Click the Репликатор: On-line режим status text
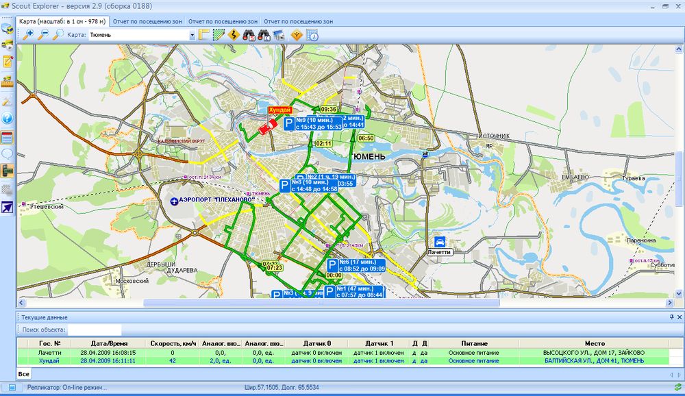Viewport: 685px width, 396px height. (67, 387)
